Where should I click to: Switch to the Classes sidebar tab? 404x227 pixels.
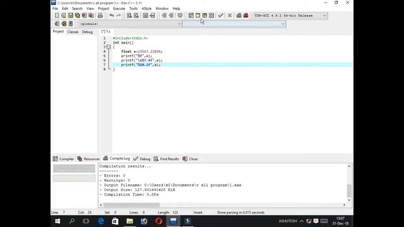click(x=73, y=32)
